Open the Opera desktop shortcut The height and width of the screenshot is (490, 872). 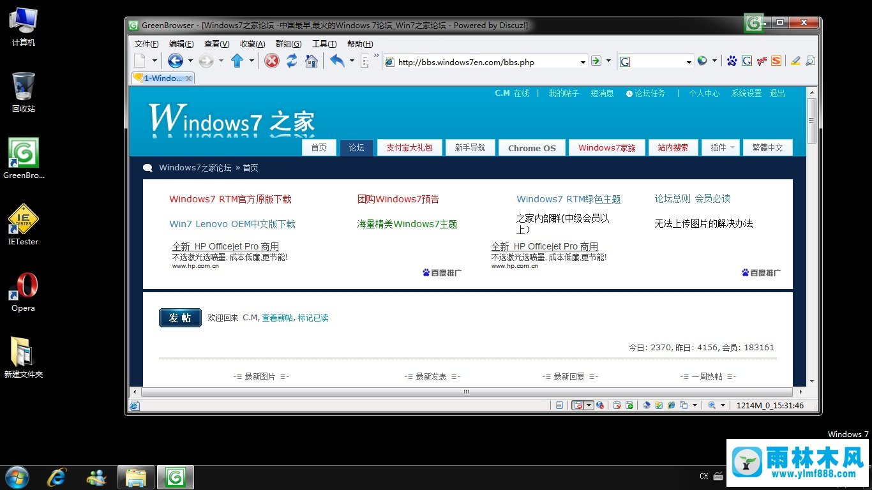pos(24,293)
